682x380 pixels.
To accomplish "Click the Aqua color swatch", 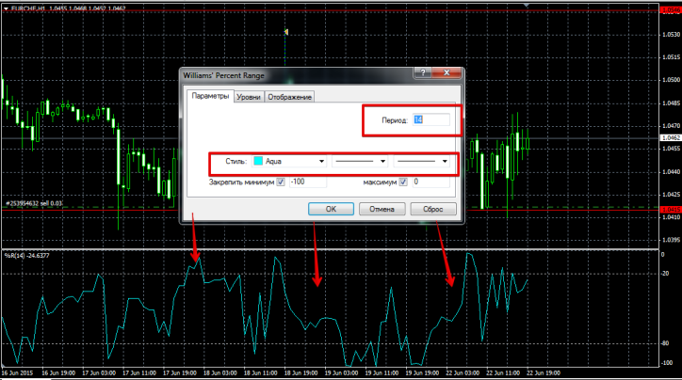I will 257,162.
